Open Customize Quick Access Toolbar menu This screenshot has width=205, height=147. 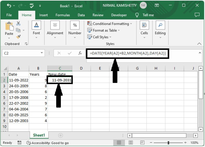pos(40,6)
